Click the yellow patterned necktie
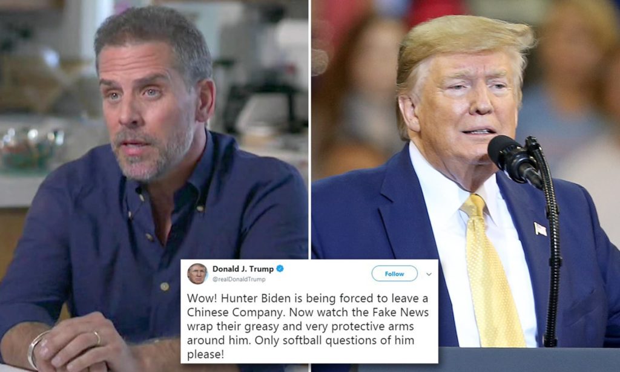 (490, 272)
